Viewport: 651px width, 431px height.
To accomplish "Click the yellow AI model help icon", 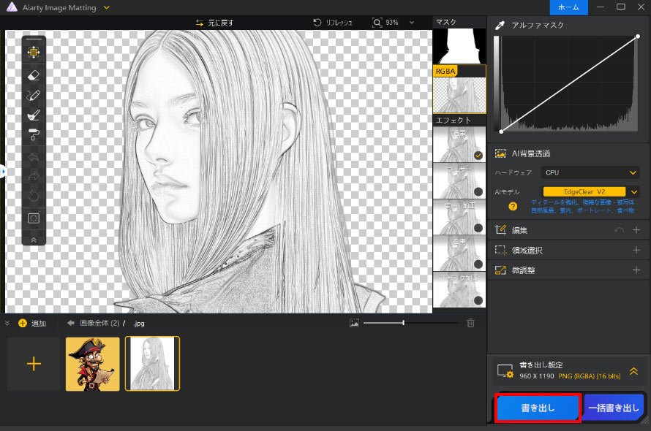I will pos(513,206).
